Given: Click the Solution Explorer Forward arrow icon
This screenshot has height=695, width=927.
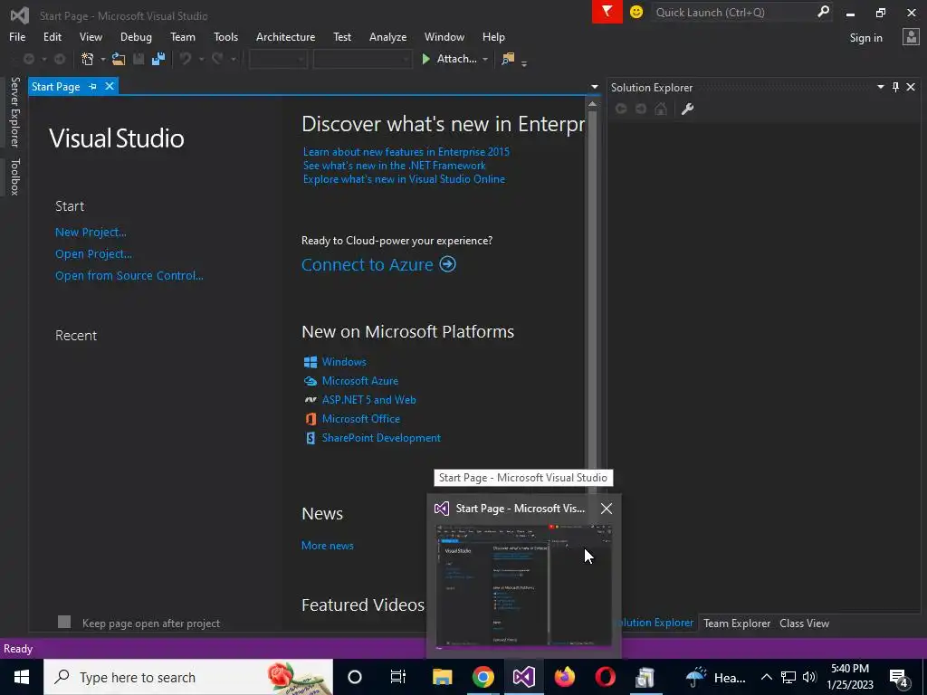Looking at the screenshot, I should pos(641,109).
